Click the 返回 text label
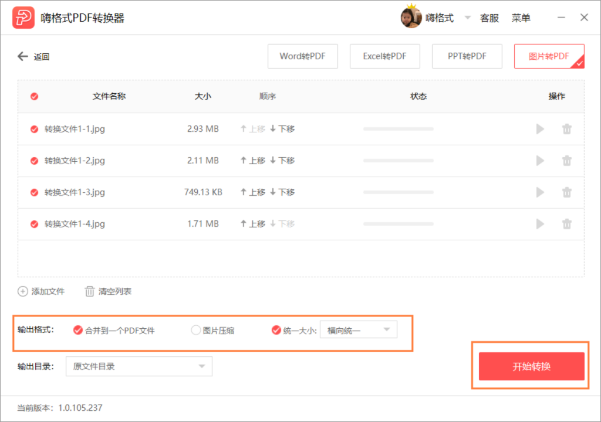This screenshot has width=601, height=422. pyautogui.click(x=42, y=57)
